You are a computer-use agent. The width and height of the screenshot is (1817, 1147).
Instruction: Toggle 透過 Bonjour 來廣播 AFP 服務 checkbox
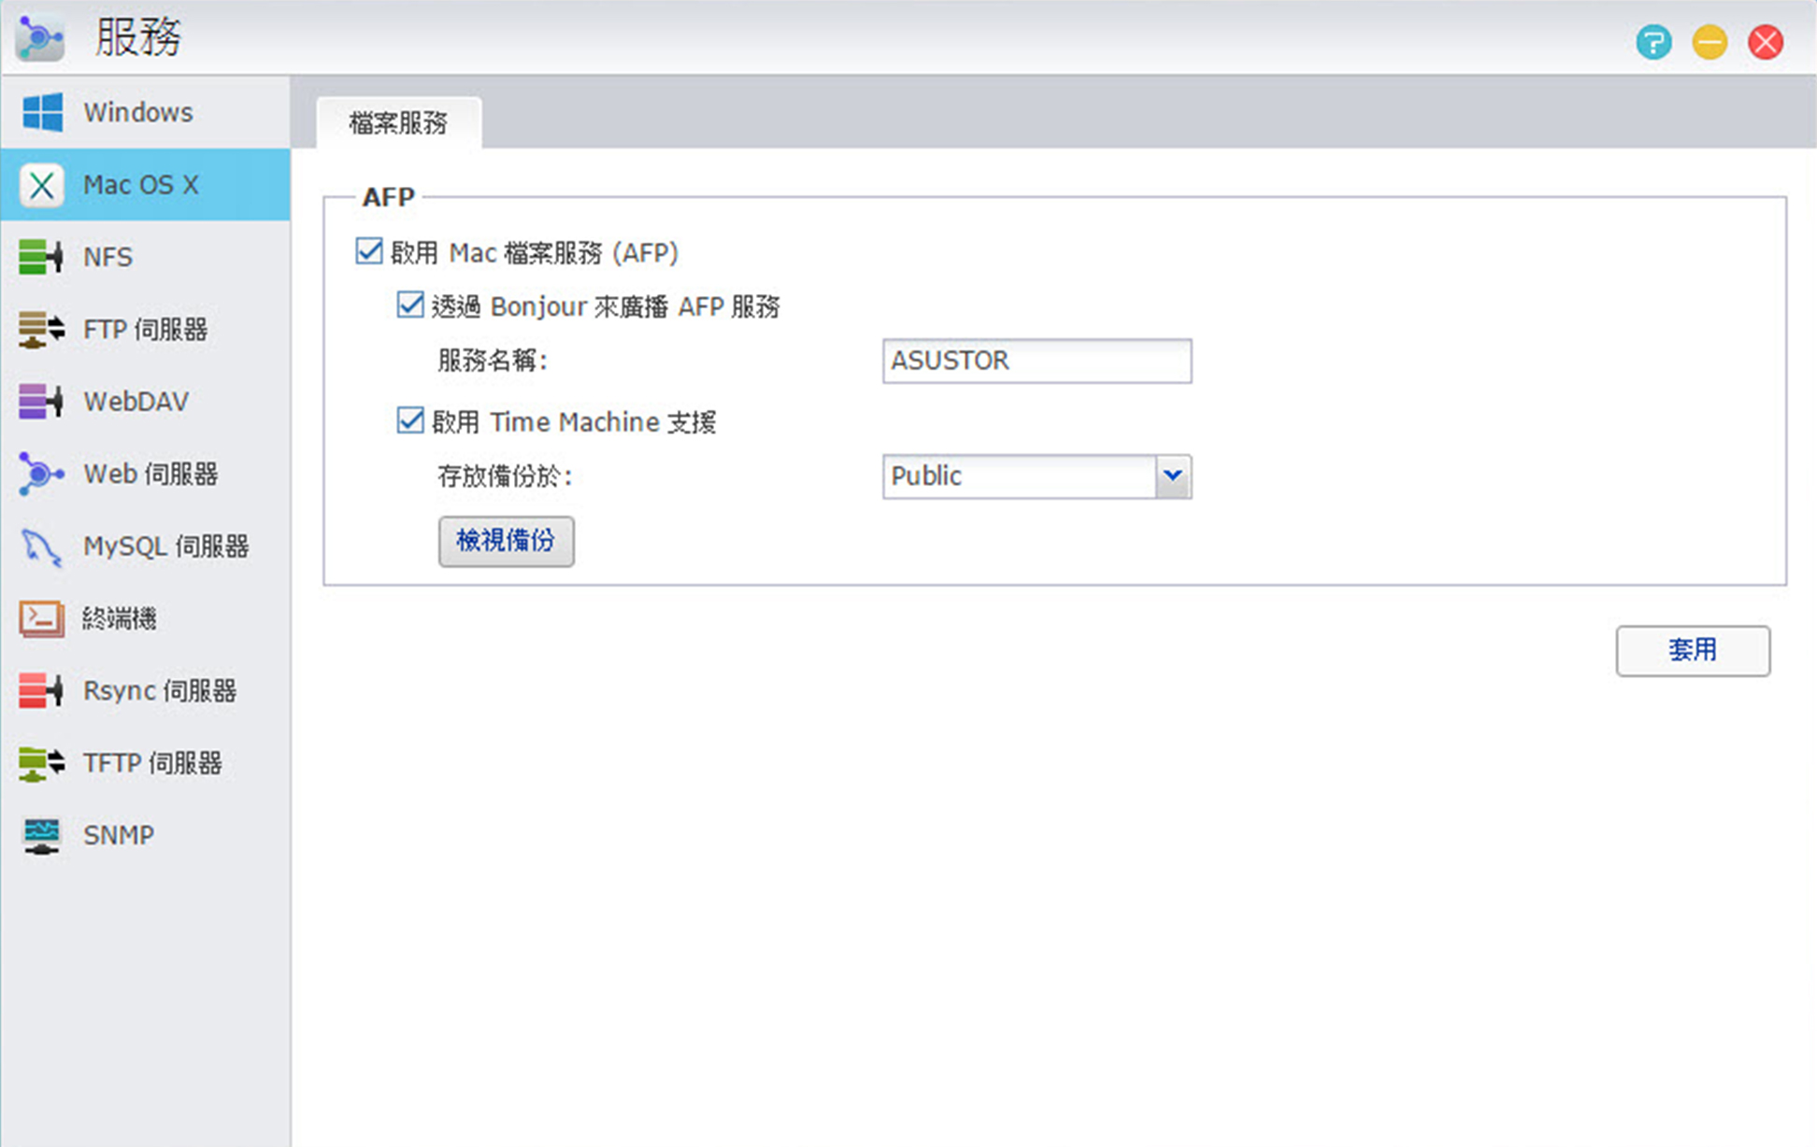[x=412, y=305]
